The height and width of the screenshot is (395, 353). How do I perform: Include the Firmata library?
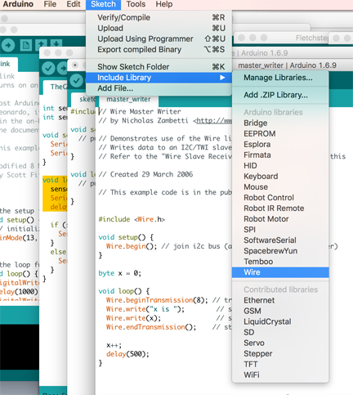pyautogui.click(x=280, y=155)
